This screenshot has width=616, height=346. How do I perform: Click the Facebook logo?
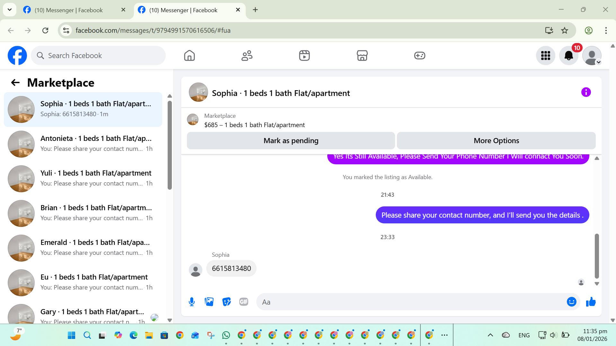17,56
